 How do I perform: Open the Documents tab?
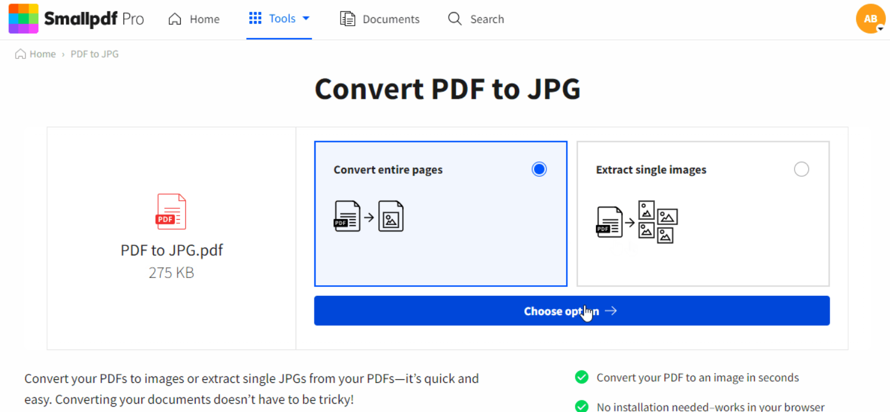(391, 19)
